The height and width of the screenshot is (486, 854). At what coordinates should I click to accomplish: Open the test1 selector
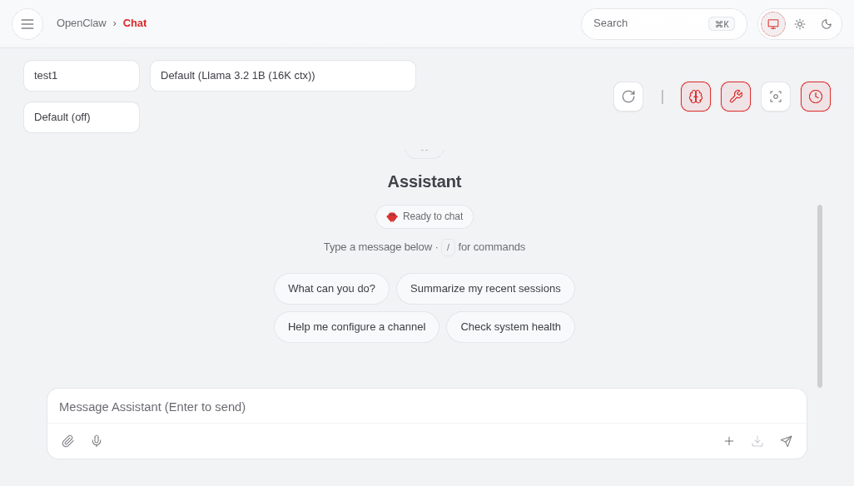click(81, 76)
